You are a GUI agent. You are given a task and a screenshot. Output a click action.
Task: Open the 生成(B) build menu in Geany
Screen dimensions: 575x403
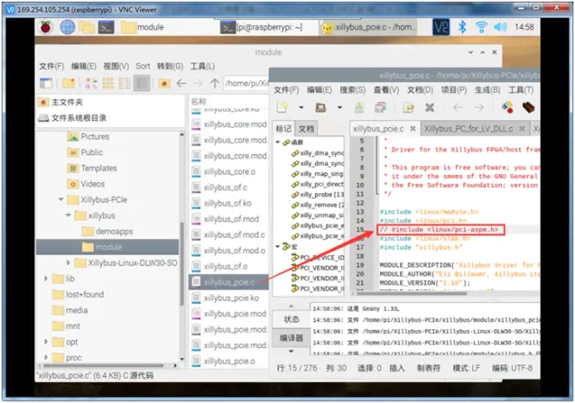(487, 90)
